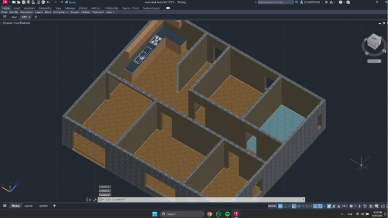Click the MODEL space status bar button
Screen dimensions: 388x218
coord(273,206)
